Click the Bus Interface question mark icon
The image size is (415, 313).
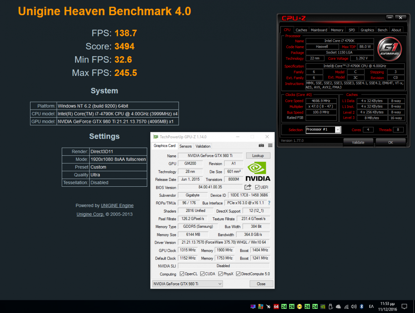click(269, 203)
